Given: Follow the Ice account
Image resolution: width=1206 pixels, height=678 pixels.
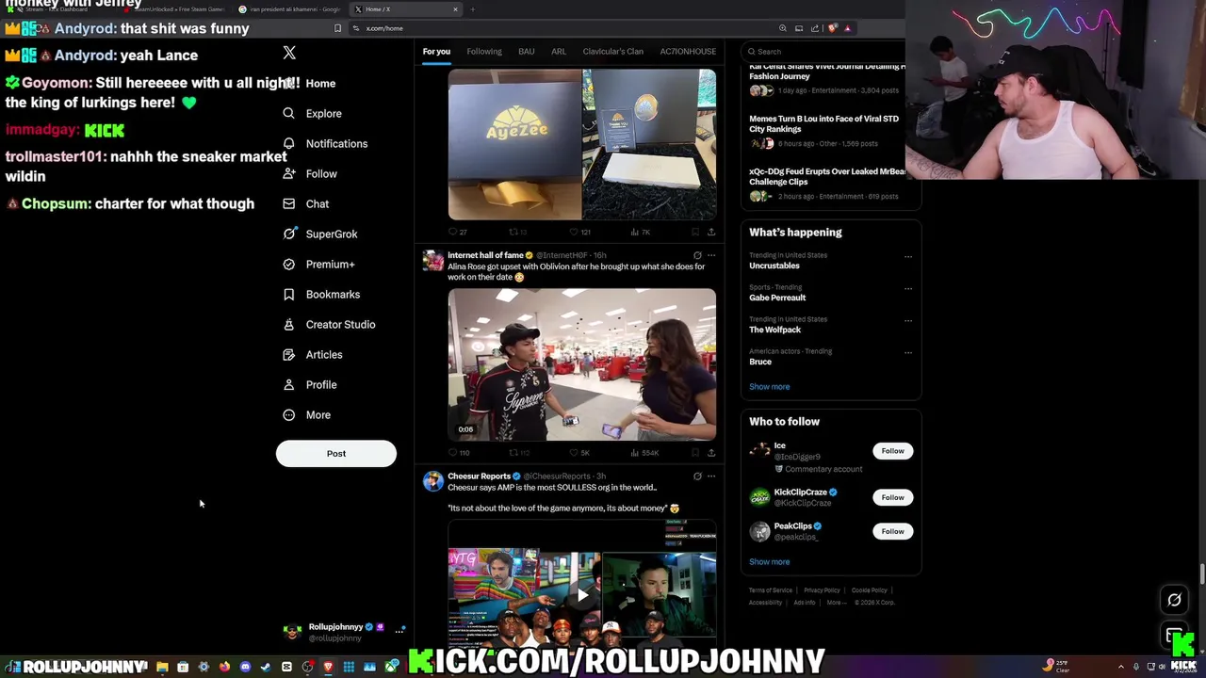Looking at the screenshot, I should click(x=892, y=451).
